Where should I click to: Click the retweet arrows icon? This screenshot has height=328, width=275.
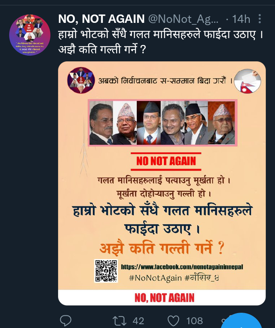pos(119,320)
